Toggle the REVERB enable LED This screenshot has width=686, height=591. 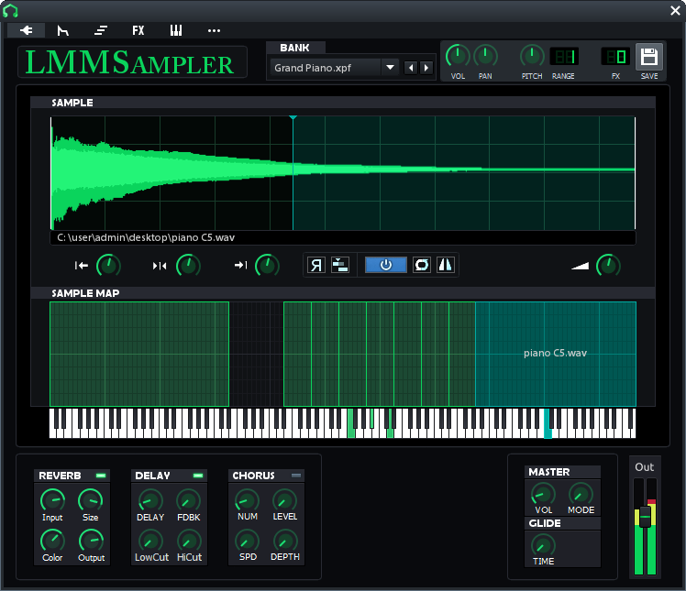click(101, 476)
